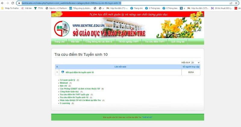The height and width of the screenshot is (127, 241).
Task: Click the Thiết kế VIIT footer link
Action: tap(147, 117)
